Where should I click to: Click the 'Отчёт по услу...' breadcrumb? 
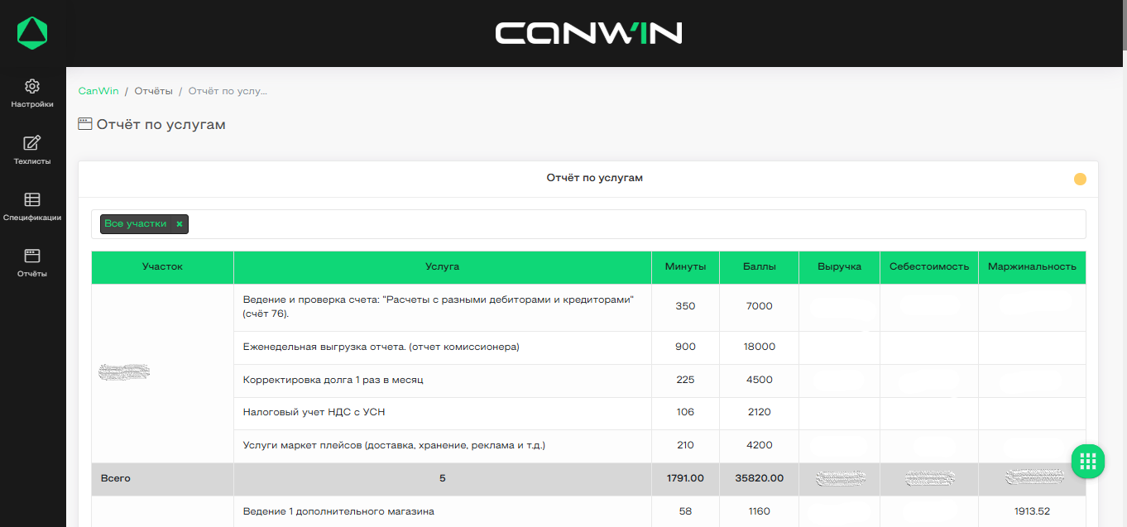(x=228, y=91)
